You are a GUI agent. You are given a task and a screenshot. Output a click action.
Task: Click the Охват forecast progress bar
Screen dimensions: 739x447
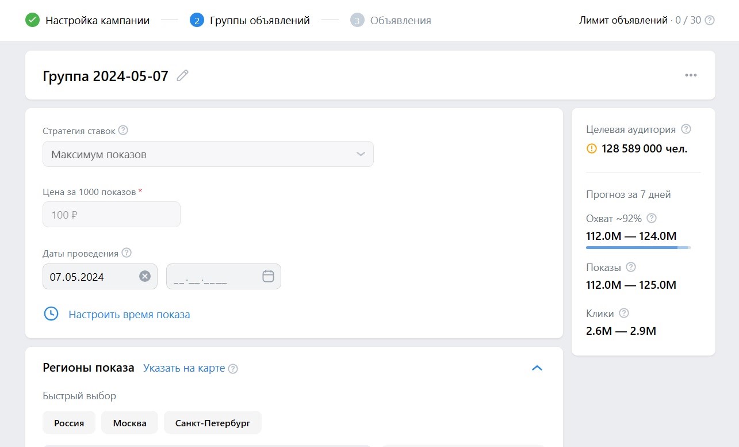coord(638,247)
